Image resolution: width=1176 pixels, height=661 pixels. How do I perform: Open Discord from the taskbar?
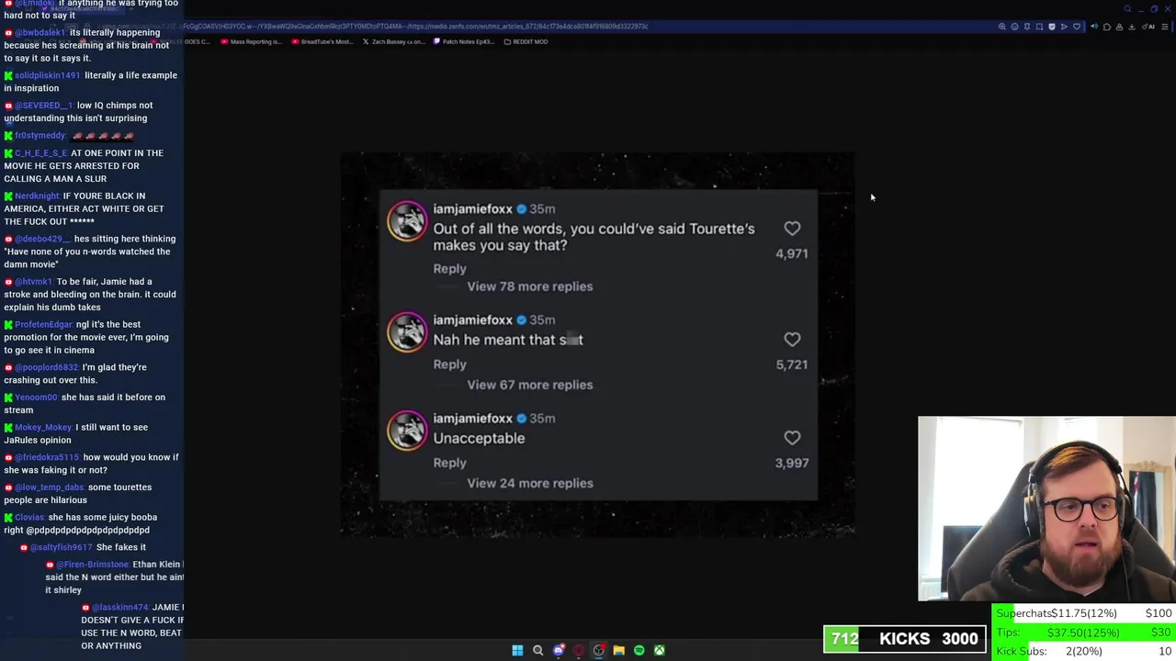pos(558,650)
